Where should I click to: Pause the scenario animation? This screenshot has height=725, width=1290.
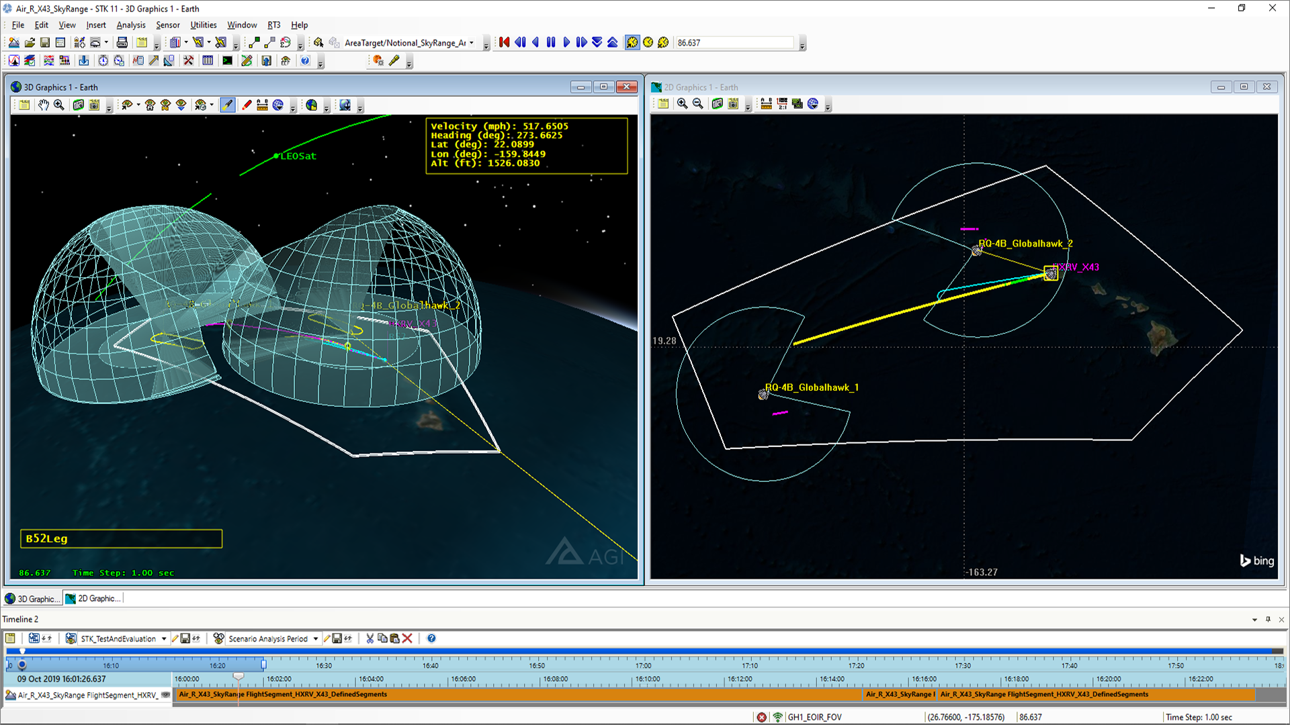(551, 42)
